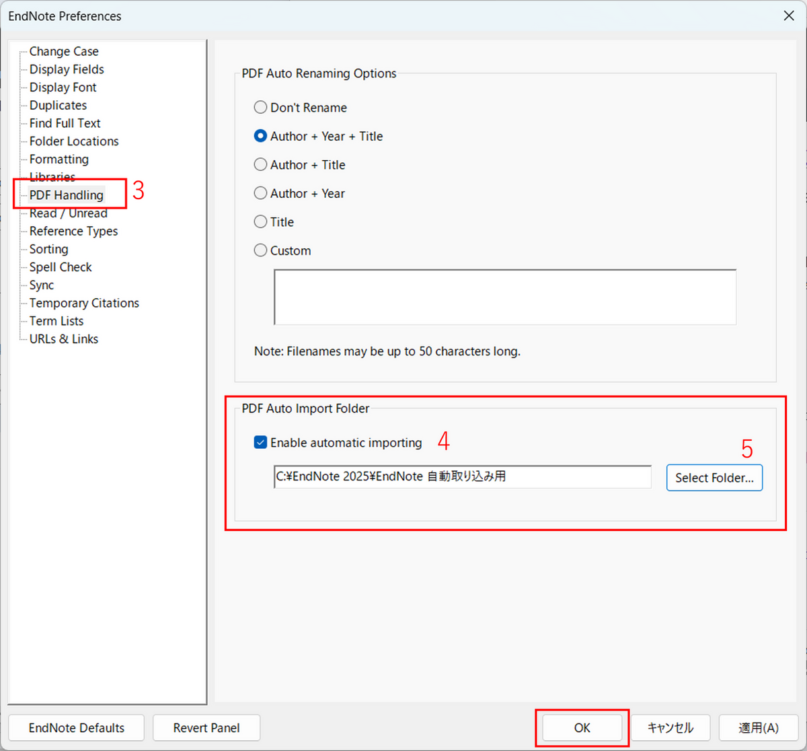Select URLs & Links in the sidebar

pos(64,339)
